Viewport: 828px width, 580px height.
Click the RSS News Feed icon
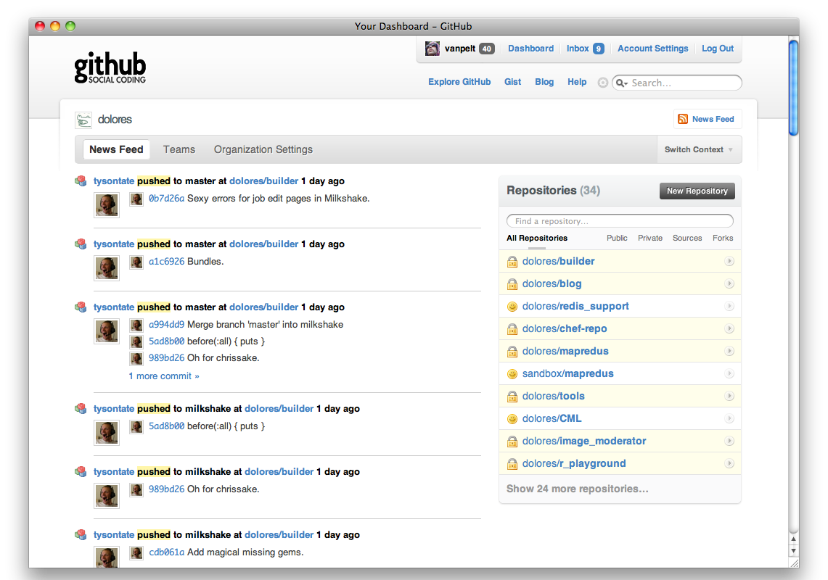683,119
